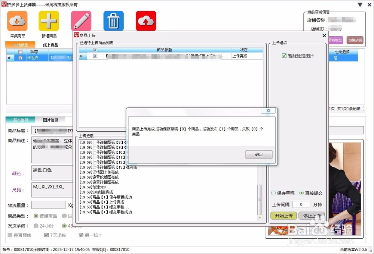Click the blue trash can delete icon
The image size is (374, 254).
click(x=114, y=21)
